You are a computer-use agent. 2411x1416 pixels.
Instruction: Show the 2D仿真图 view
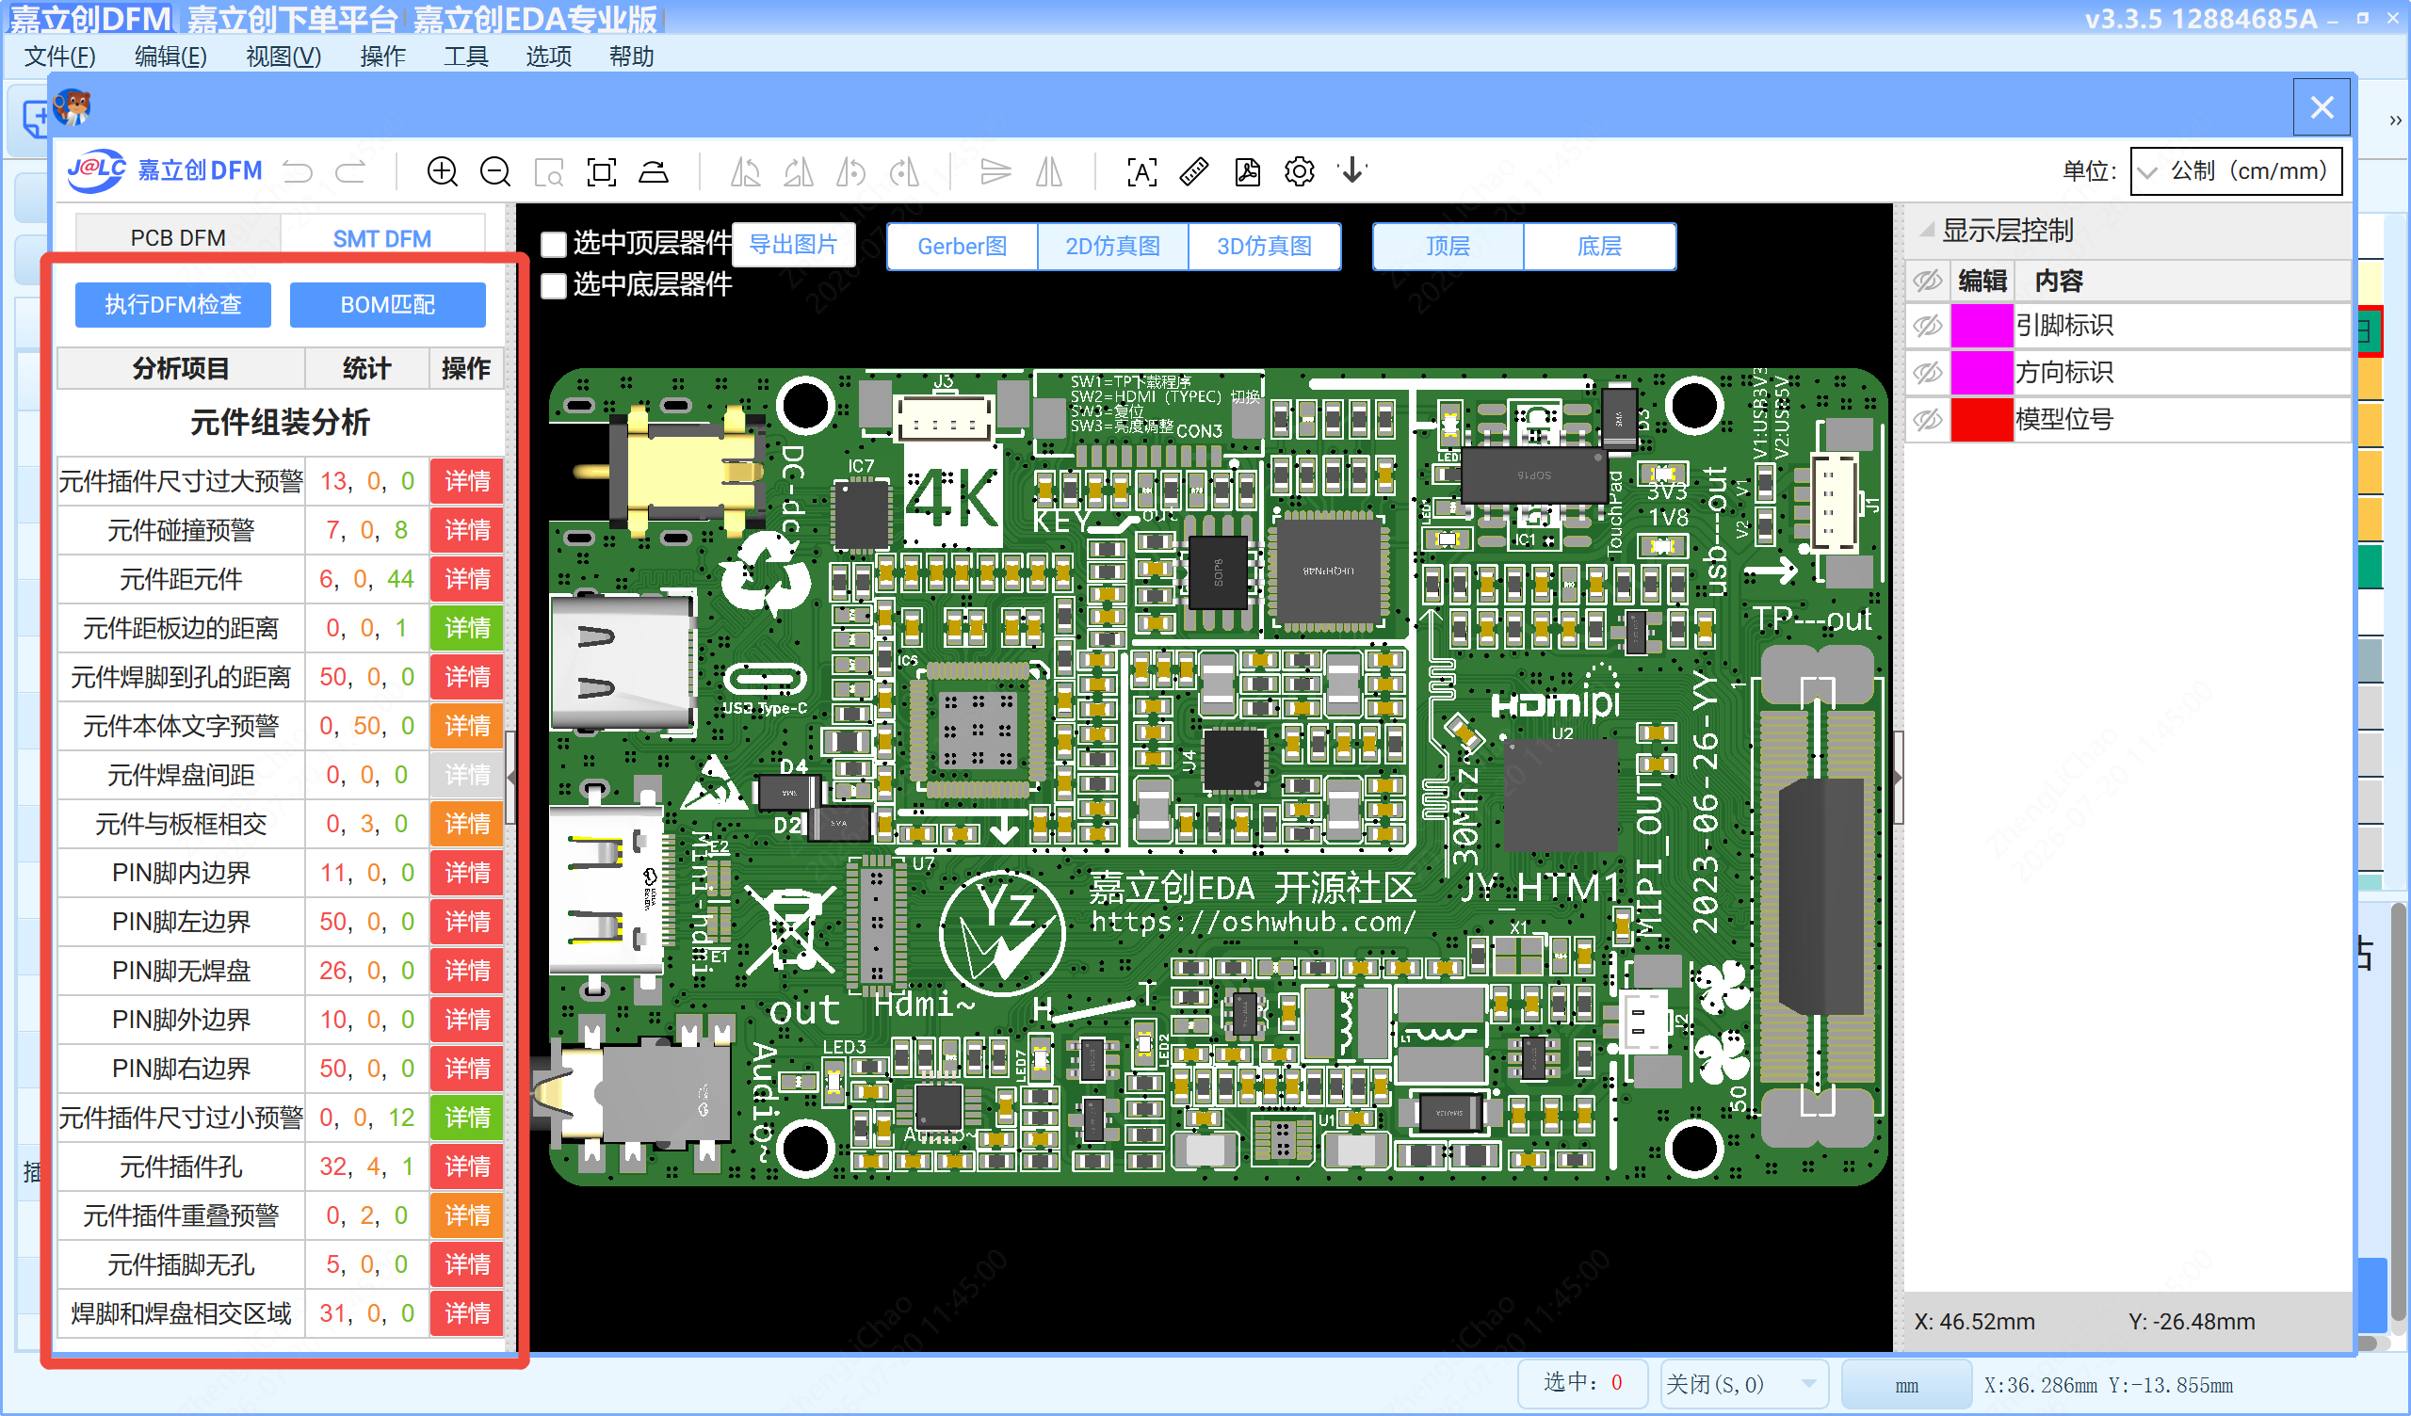(1112, 246)
